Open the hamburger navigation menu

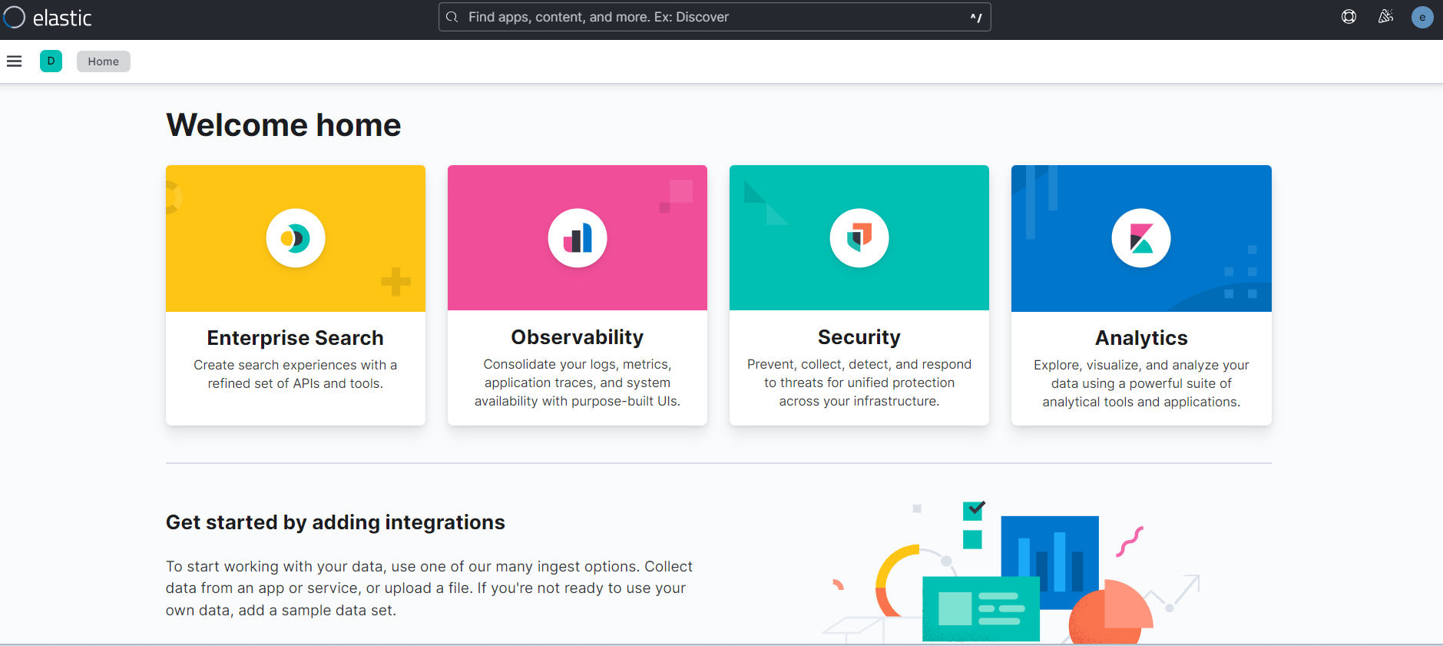click(14, 61)
